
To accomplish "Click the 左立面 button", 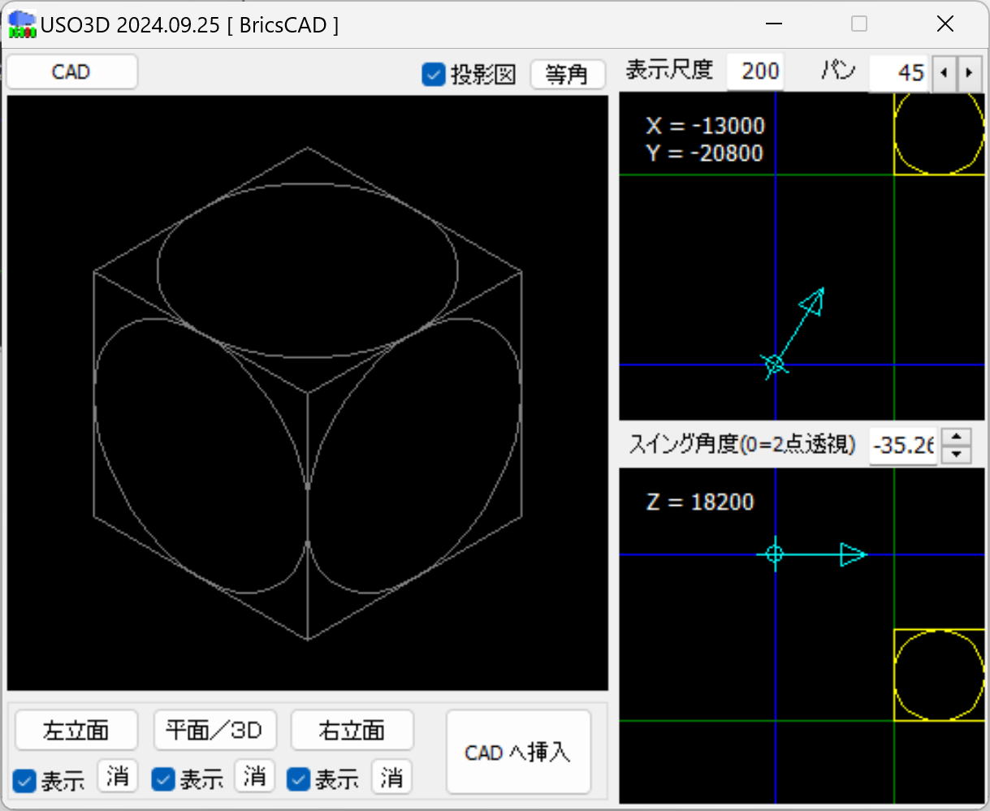I will (76, 730).
